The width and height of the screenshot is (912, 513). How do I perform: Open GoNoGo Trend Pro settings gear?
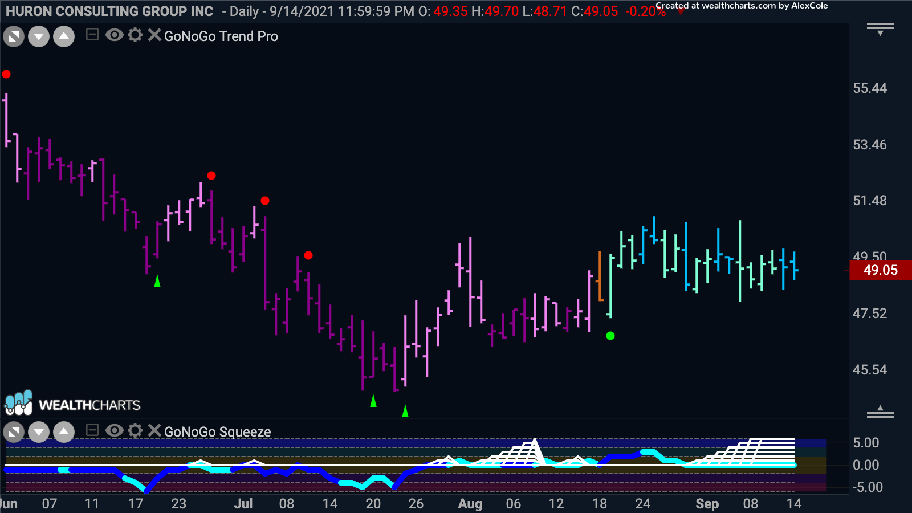(135, 35)
